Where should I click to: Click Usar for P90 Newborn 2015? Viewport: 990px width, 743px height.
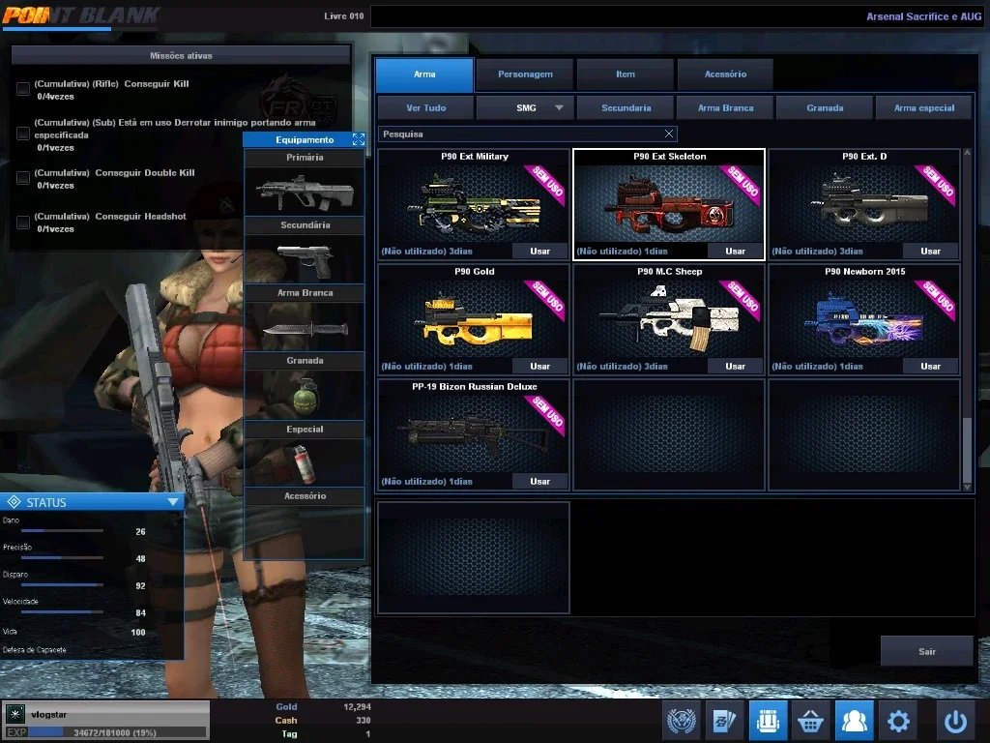[930, 366]
